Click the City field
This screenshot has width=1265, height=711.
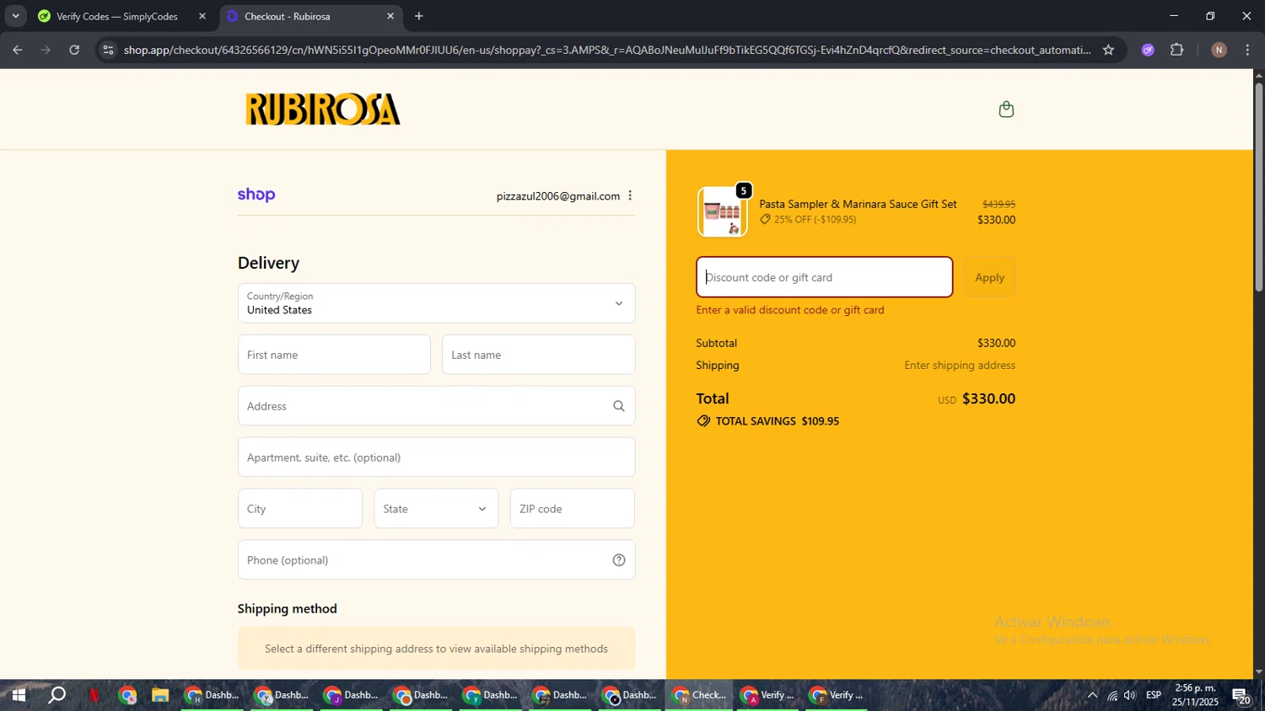point(300,509)
